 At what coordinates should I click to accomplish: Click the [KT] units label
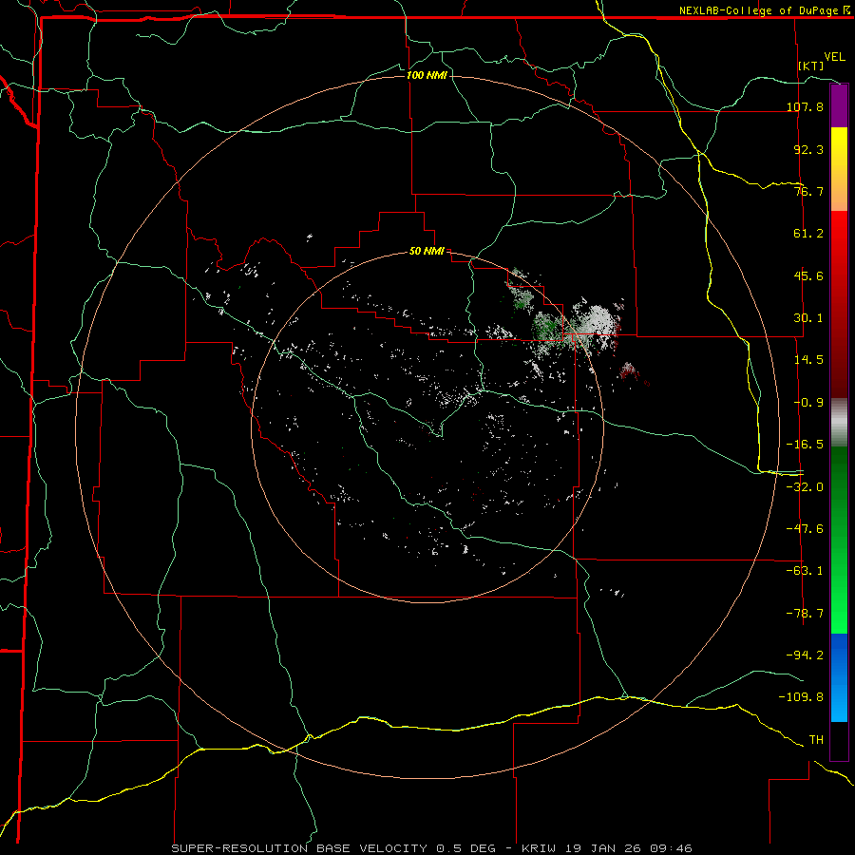click(x=811, y=66)
